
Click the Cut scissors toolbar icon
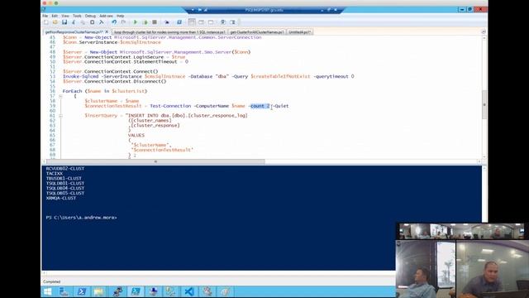(74, 22)
